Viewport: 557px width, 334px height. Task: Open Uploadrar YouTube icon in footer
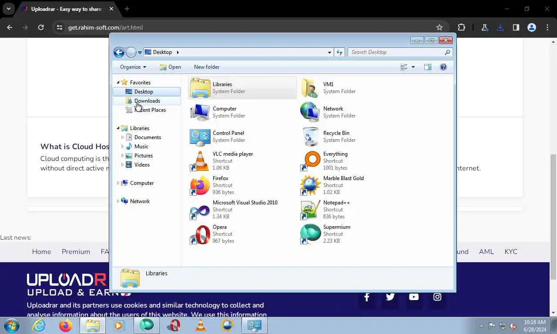pyautogui.click(x=414, y=297)
